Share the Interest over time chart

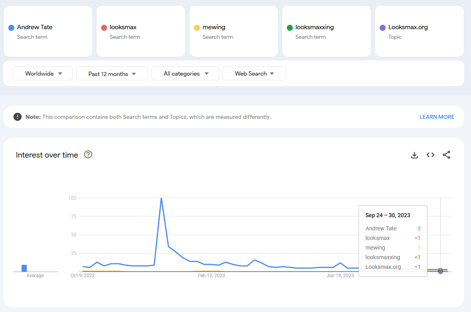tap(446, 155)
